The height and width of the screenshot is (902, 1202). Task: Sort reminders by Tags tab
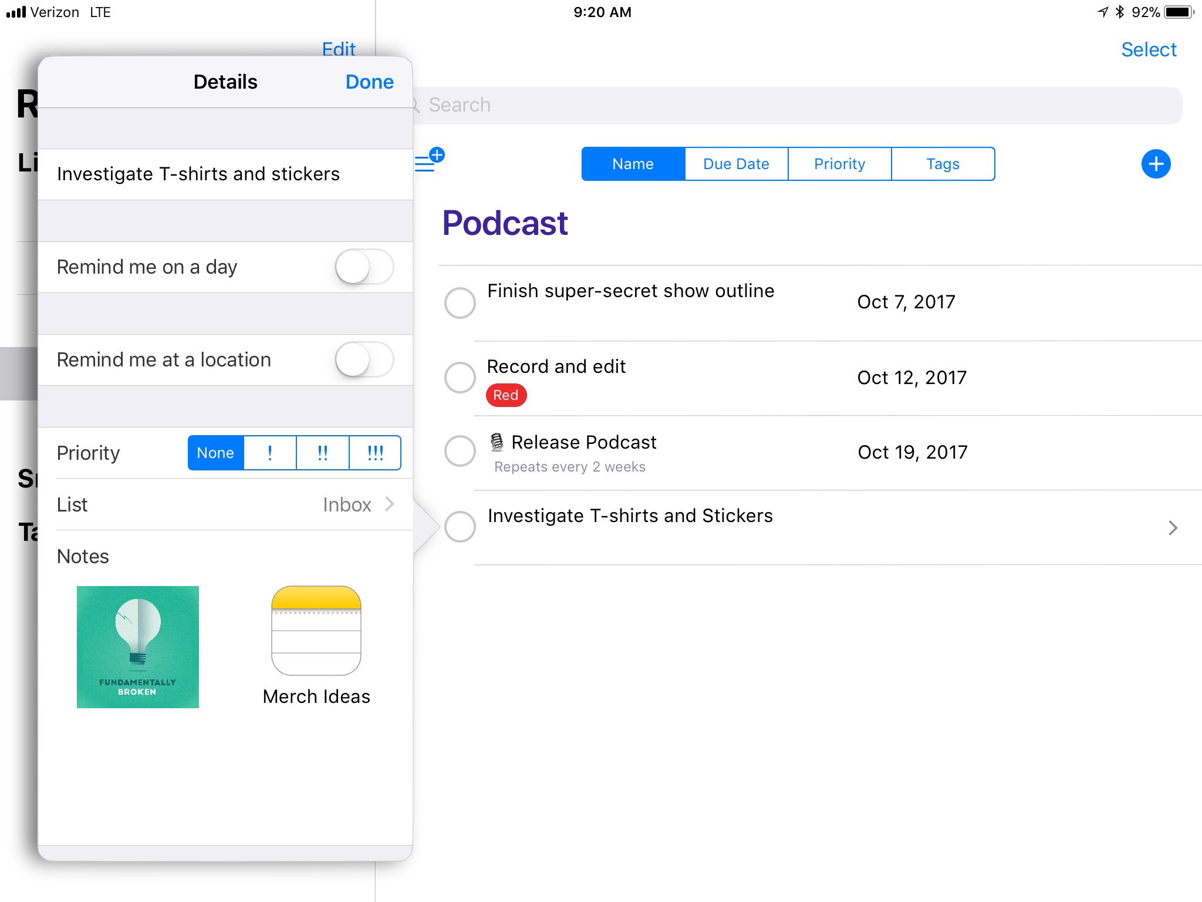942,164
